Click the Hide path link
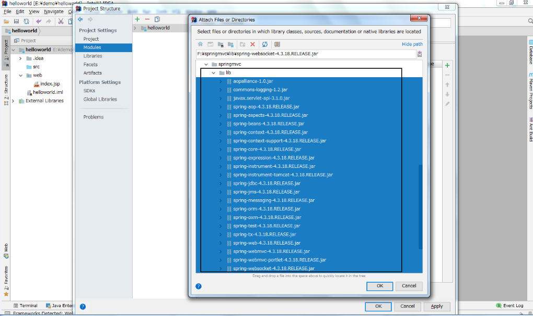 412,44
